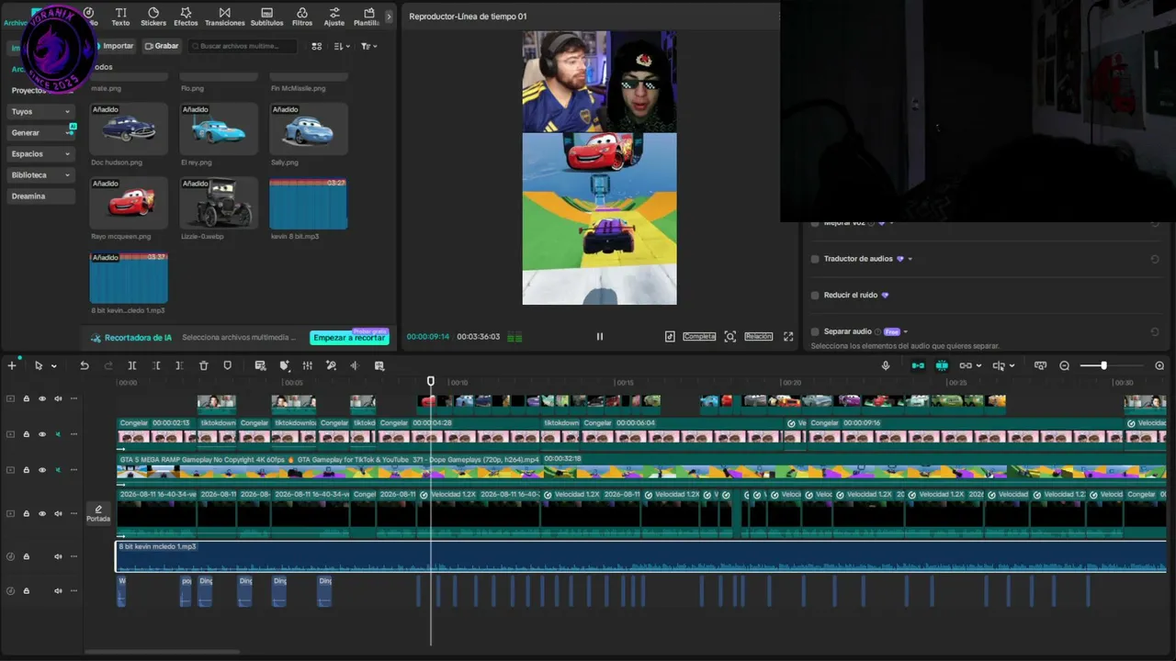
Task: Mute the 8 bit kevin mcledo audio track
Action: click(58, 556)
